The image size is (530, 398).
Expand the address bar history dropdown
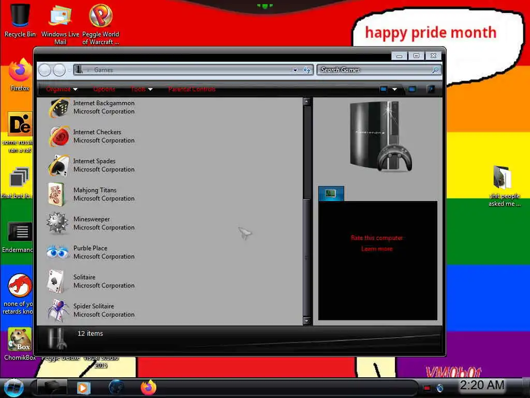(295, 70)
